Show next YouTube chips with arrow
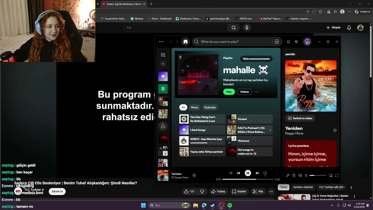373x210 pixels. (x=351, y=188)
